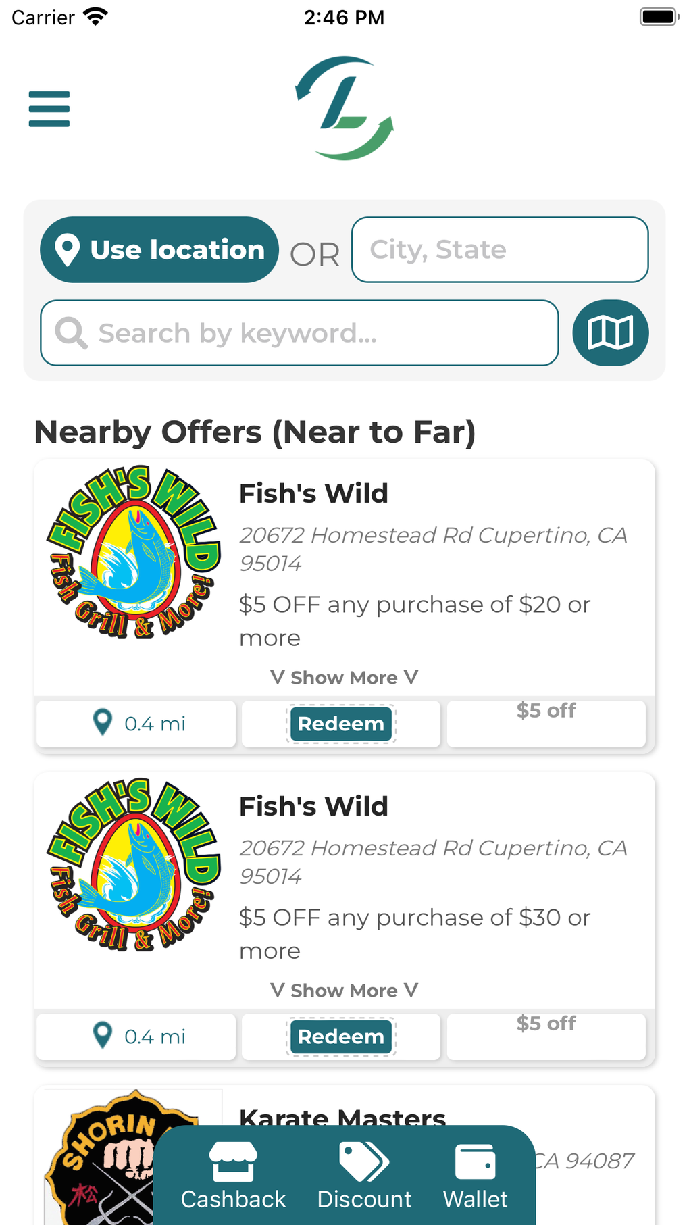Redeem the $30 purchase Fish's Wild offer

pos(341,1036)
